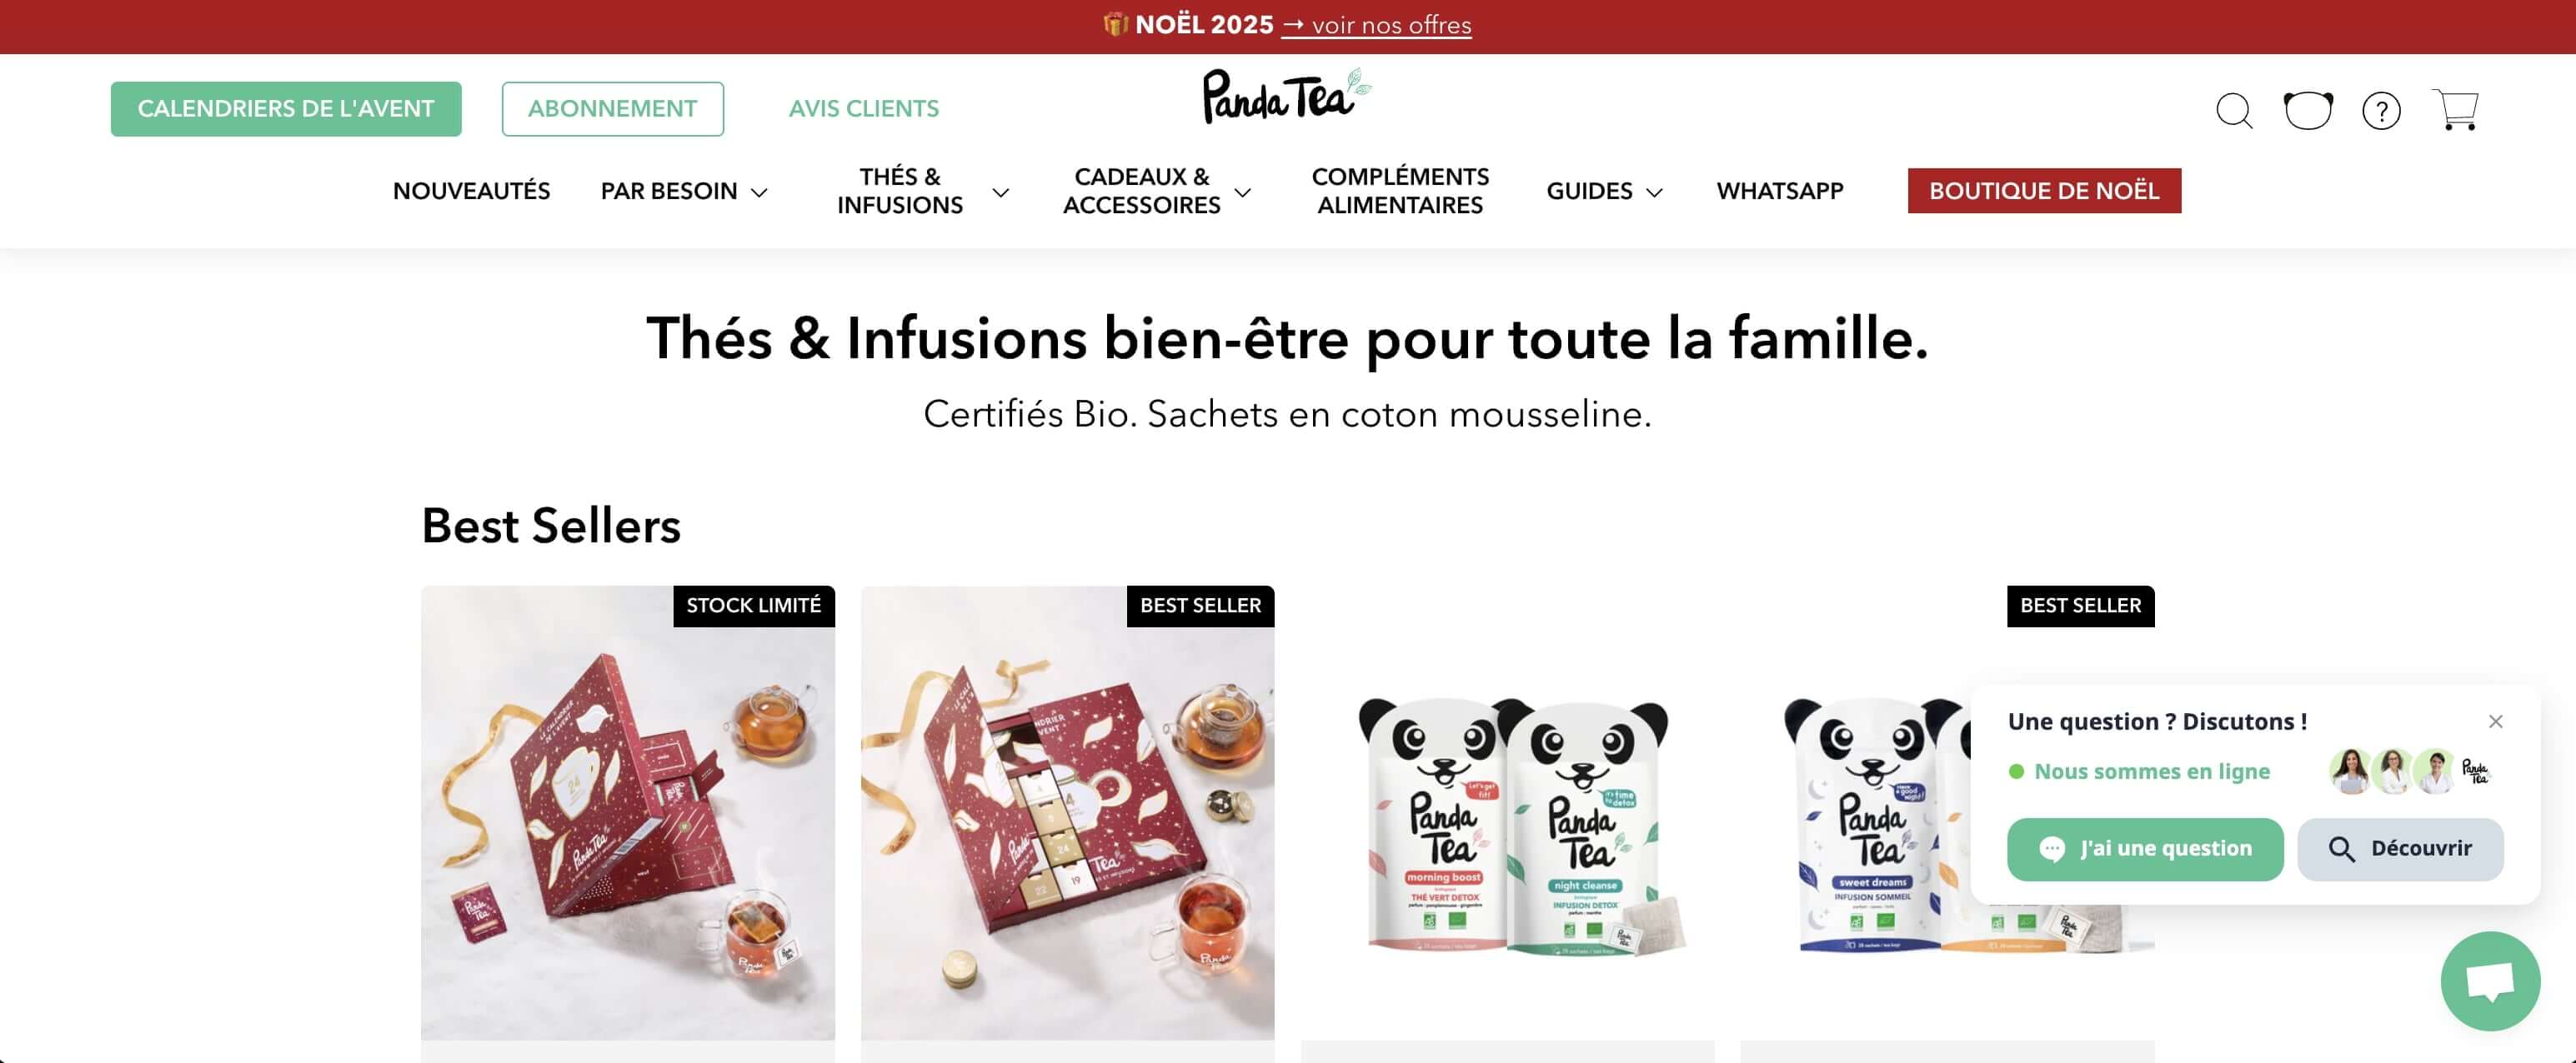2576x1063 pixels.
Task: Click J'ai une question button
Action: click(2145, 849)
